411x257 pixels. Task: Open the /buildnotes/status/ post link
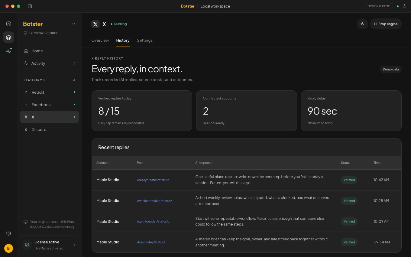click(x=152, y=242)
